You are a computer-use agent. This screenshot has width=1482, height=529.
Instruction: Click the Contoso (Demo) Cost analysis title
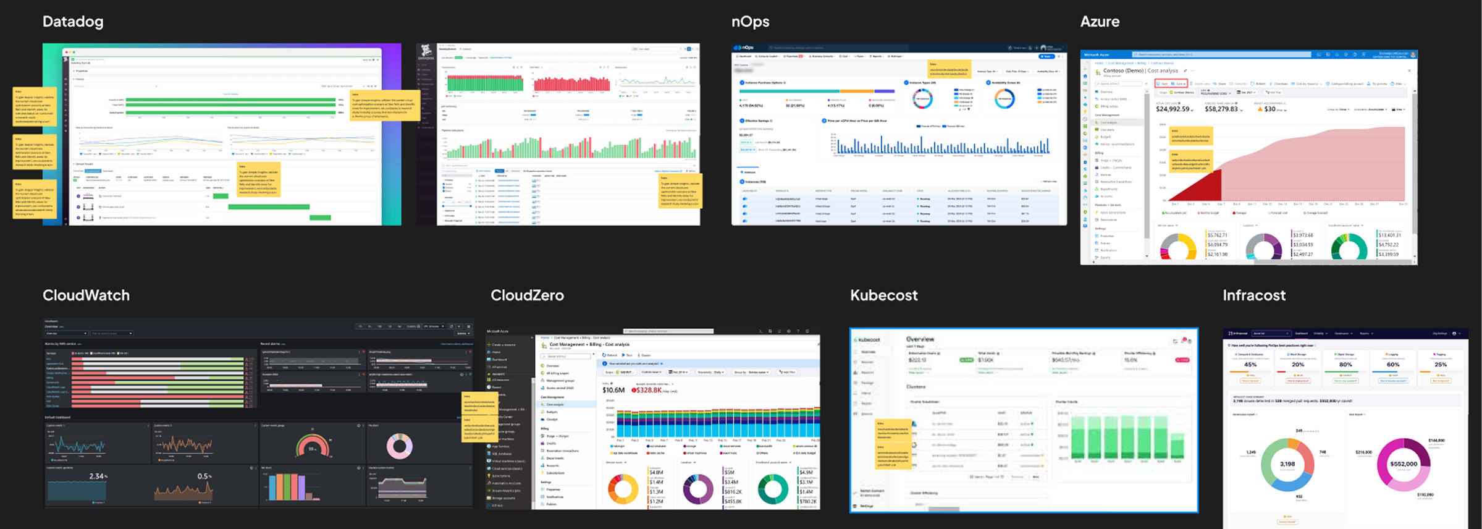tap(1140, 70)
